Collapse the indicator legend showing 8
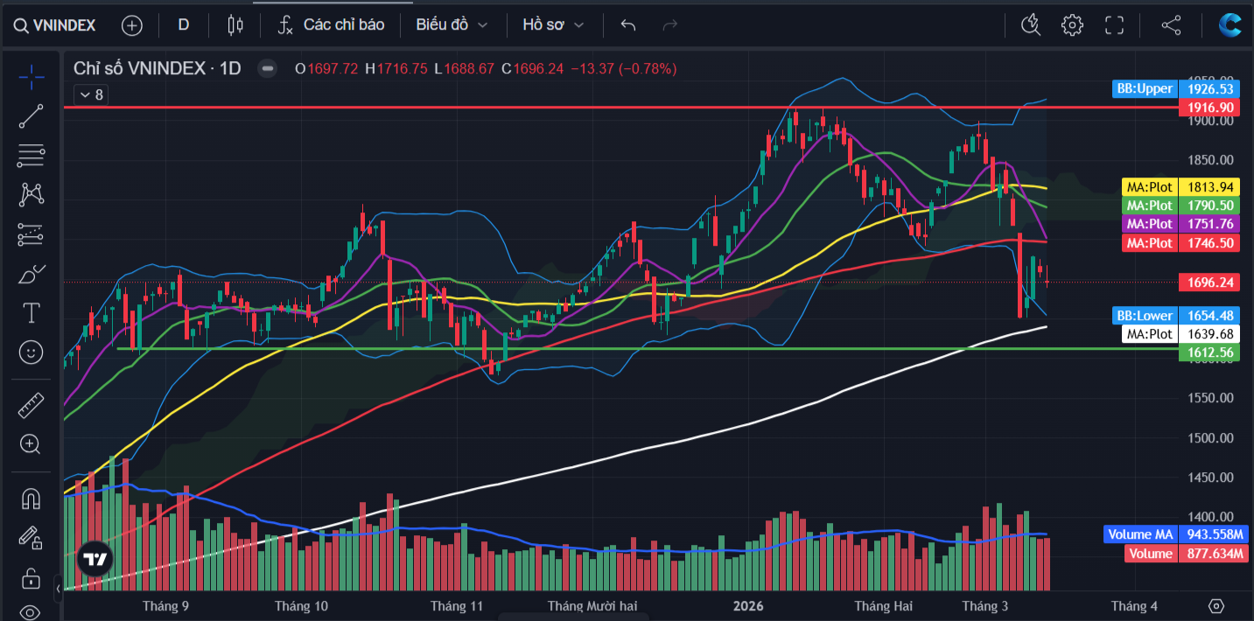This screenshot has height=621, width=1254. click(90, 94)
